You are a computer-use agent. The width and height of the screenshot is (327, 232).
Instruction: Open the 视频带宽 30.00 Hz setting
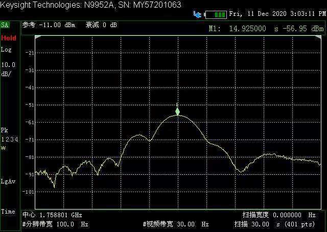pos(175,224)
